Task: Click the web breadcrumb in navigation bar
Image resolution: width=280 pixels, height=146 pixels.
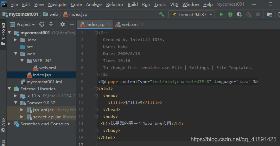Action: [53, 14]
